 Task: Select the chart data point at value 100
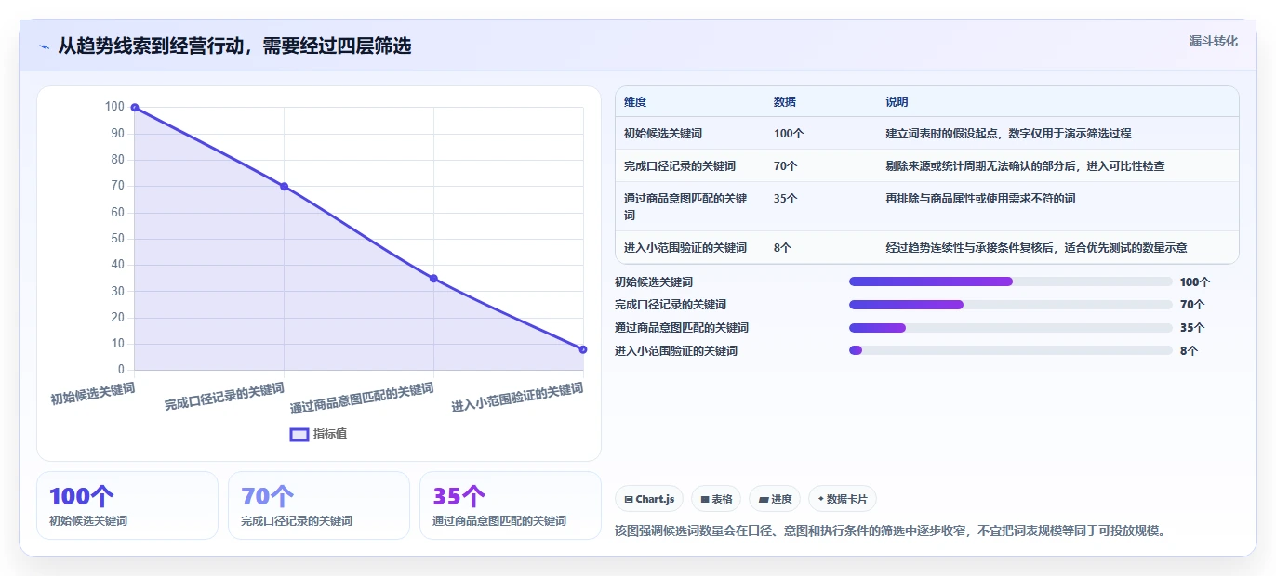[x=135, y=108]
